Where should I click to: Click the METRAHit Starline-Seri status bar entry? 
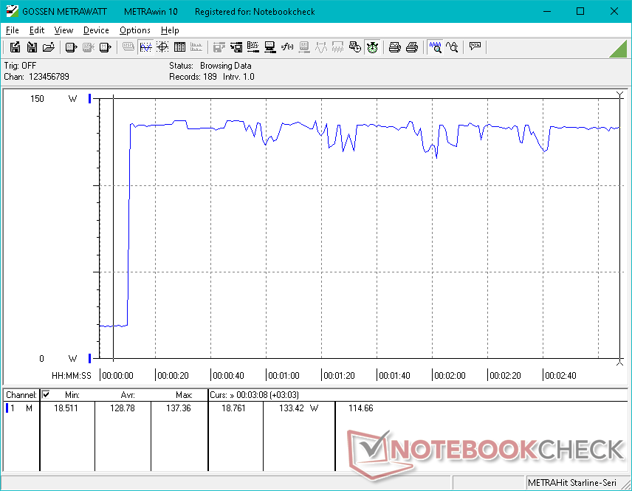pyautogui.click(x=571, y=483)
